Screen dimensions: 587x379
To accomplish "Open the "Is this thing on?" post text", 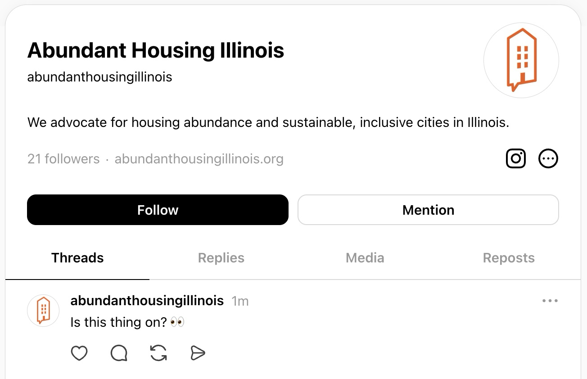I will click(119, 322).
